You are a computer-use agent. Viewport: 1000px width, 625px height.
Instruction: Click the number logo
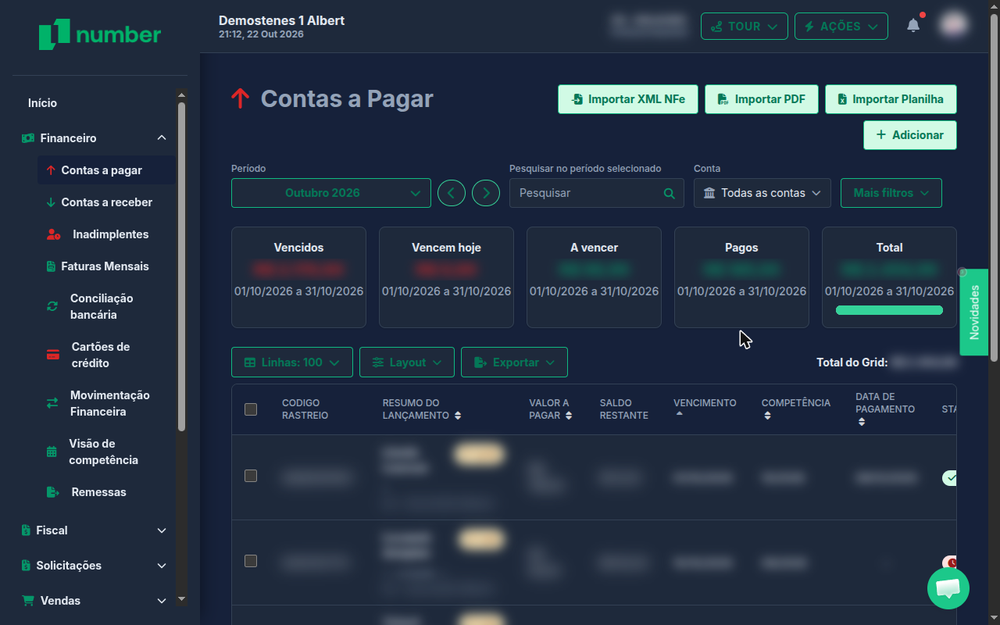tap(100, 34)
